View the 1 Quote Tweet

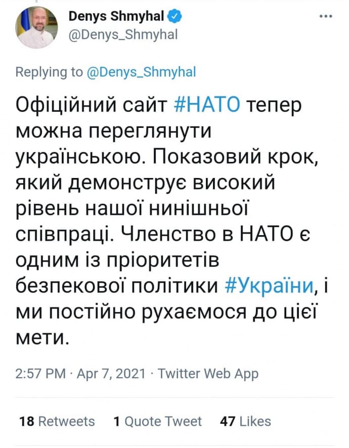pos(157,421)
